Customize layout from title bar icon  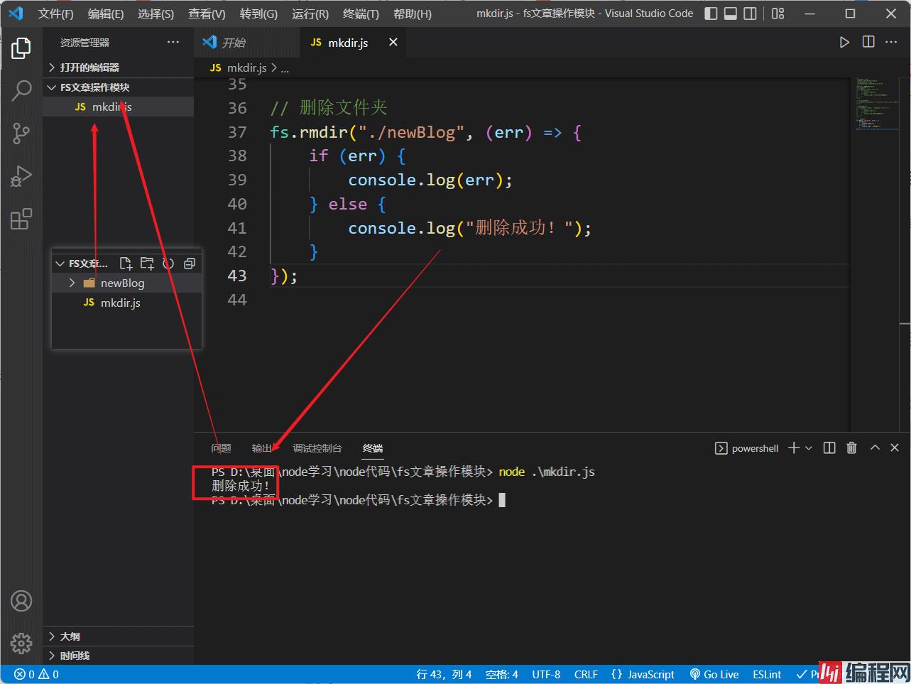(778, 13)
